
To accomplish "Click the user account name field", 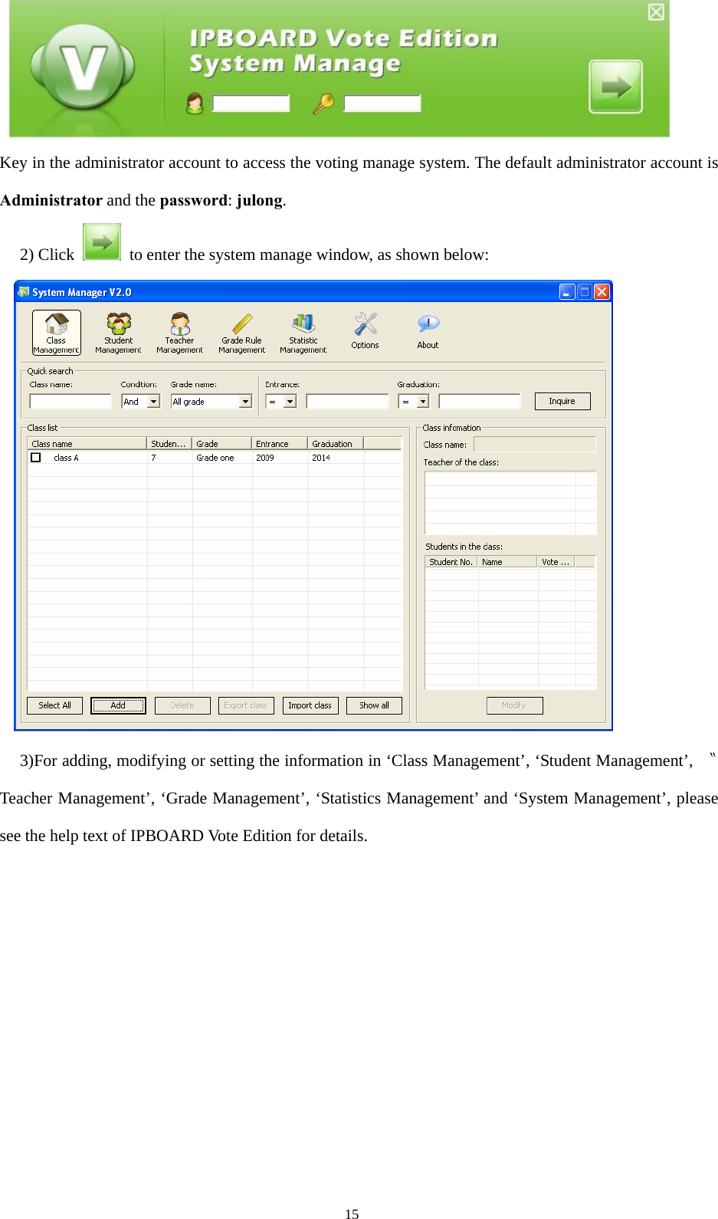I will click(x=251, y=103).
